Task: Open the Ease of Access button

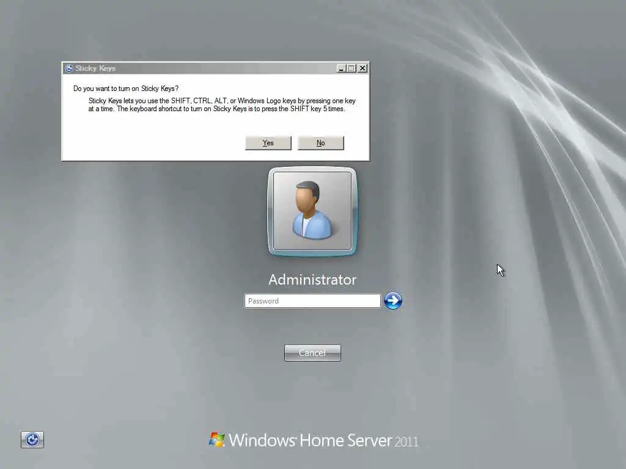Action: click(32, 440)
